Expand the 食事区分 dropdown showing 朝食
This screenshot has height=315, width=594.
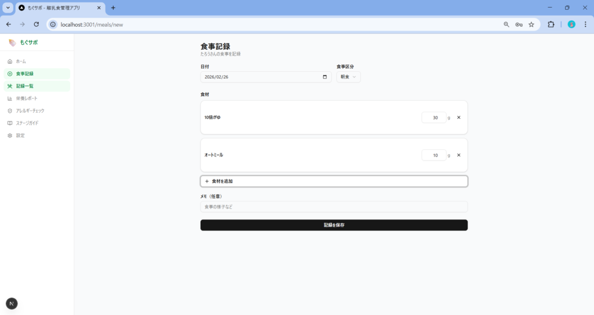(348, 77)
